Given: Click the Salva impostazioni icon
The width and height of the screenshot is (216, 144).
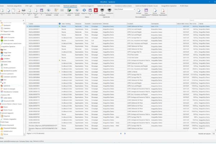Looking at the screenshot, I should (x=146, y=10).
